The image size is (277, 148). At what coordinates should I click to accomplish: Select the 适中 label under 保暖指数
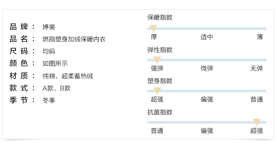(207, 37)
